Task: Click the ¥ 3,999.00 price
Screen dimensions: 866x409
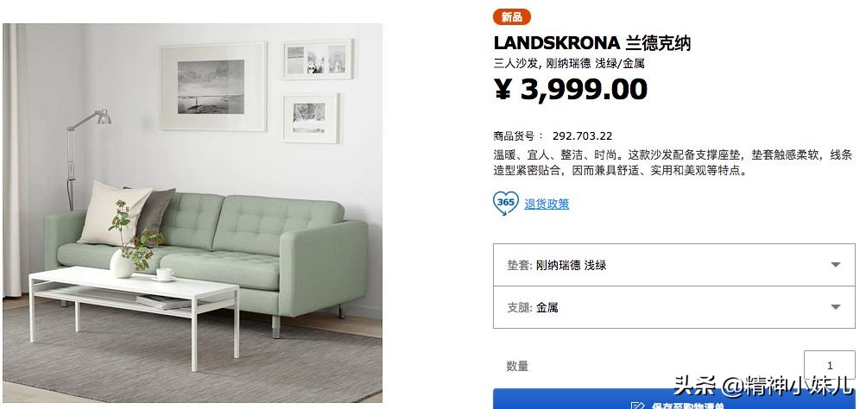Action: pos(571,90)
